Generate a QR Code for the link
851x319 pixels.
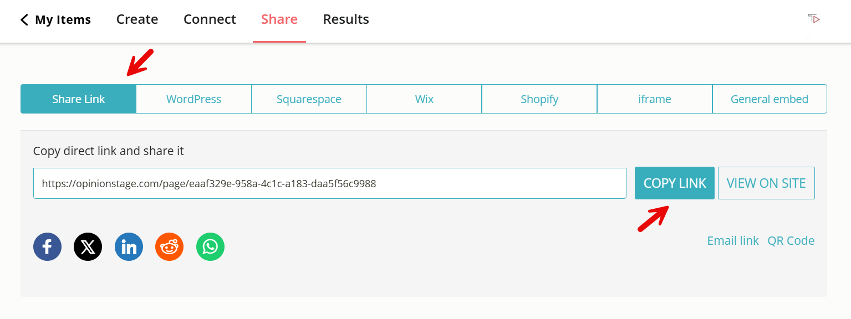791,240
